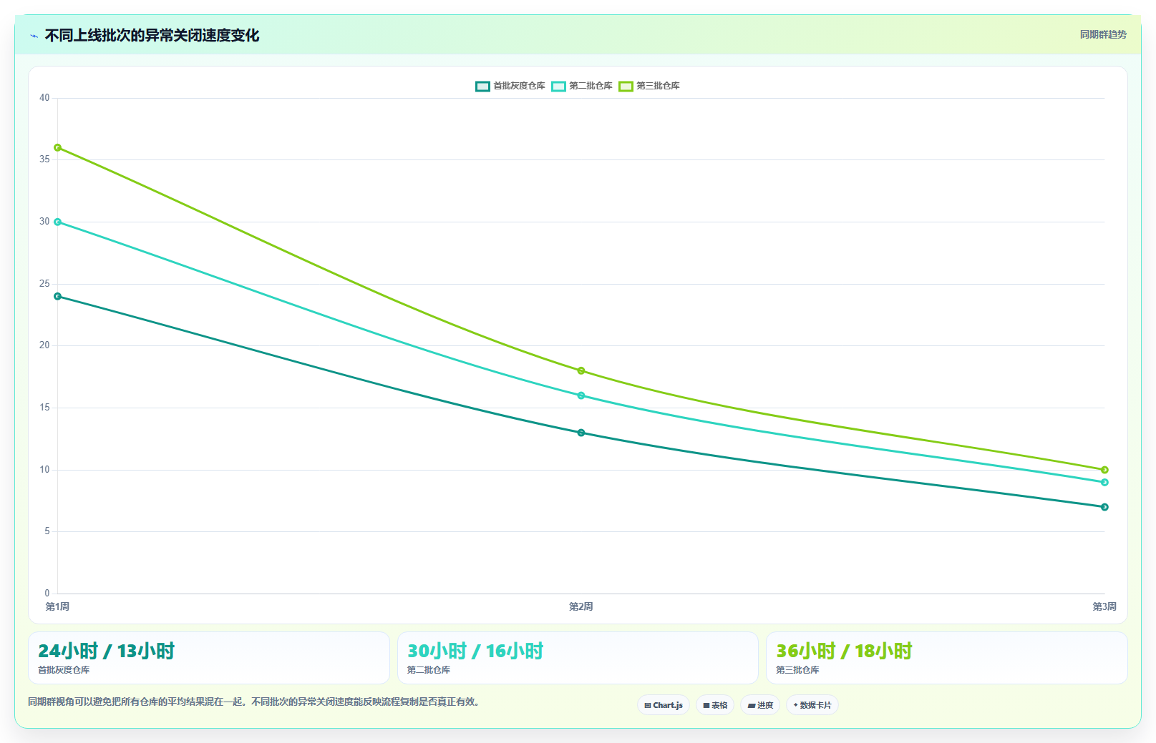Click the 进度 tag pill

tap(760, 705)
